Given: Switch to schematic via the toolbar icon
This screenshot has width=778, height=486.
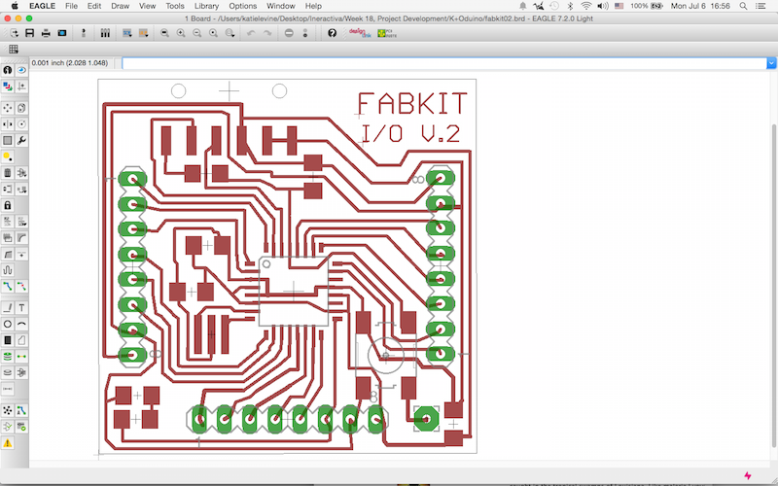Looking at the screenshot, I should coord(84,33).
